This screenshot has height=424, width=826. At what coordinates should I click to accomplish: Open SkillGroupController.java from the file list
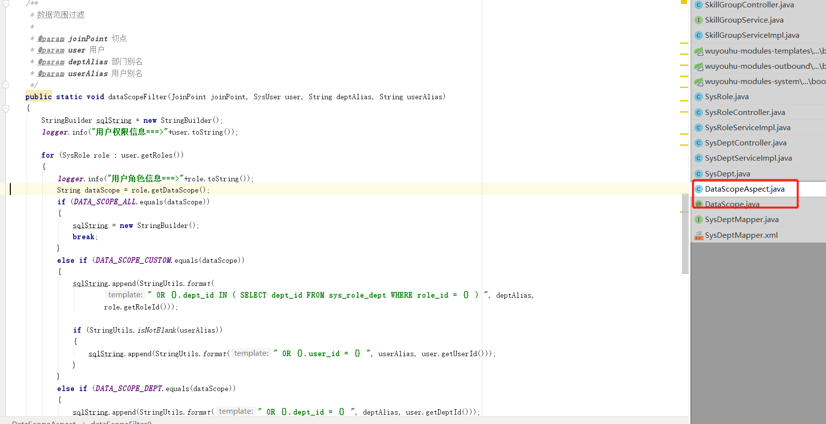pyautogui.click(x=749, y=5)
